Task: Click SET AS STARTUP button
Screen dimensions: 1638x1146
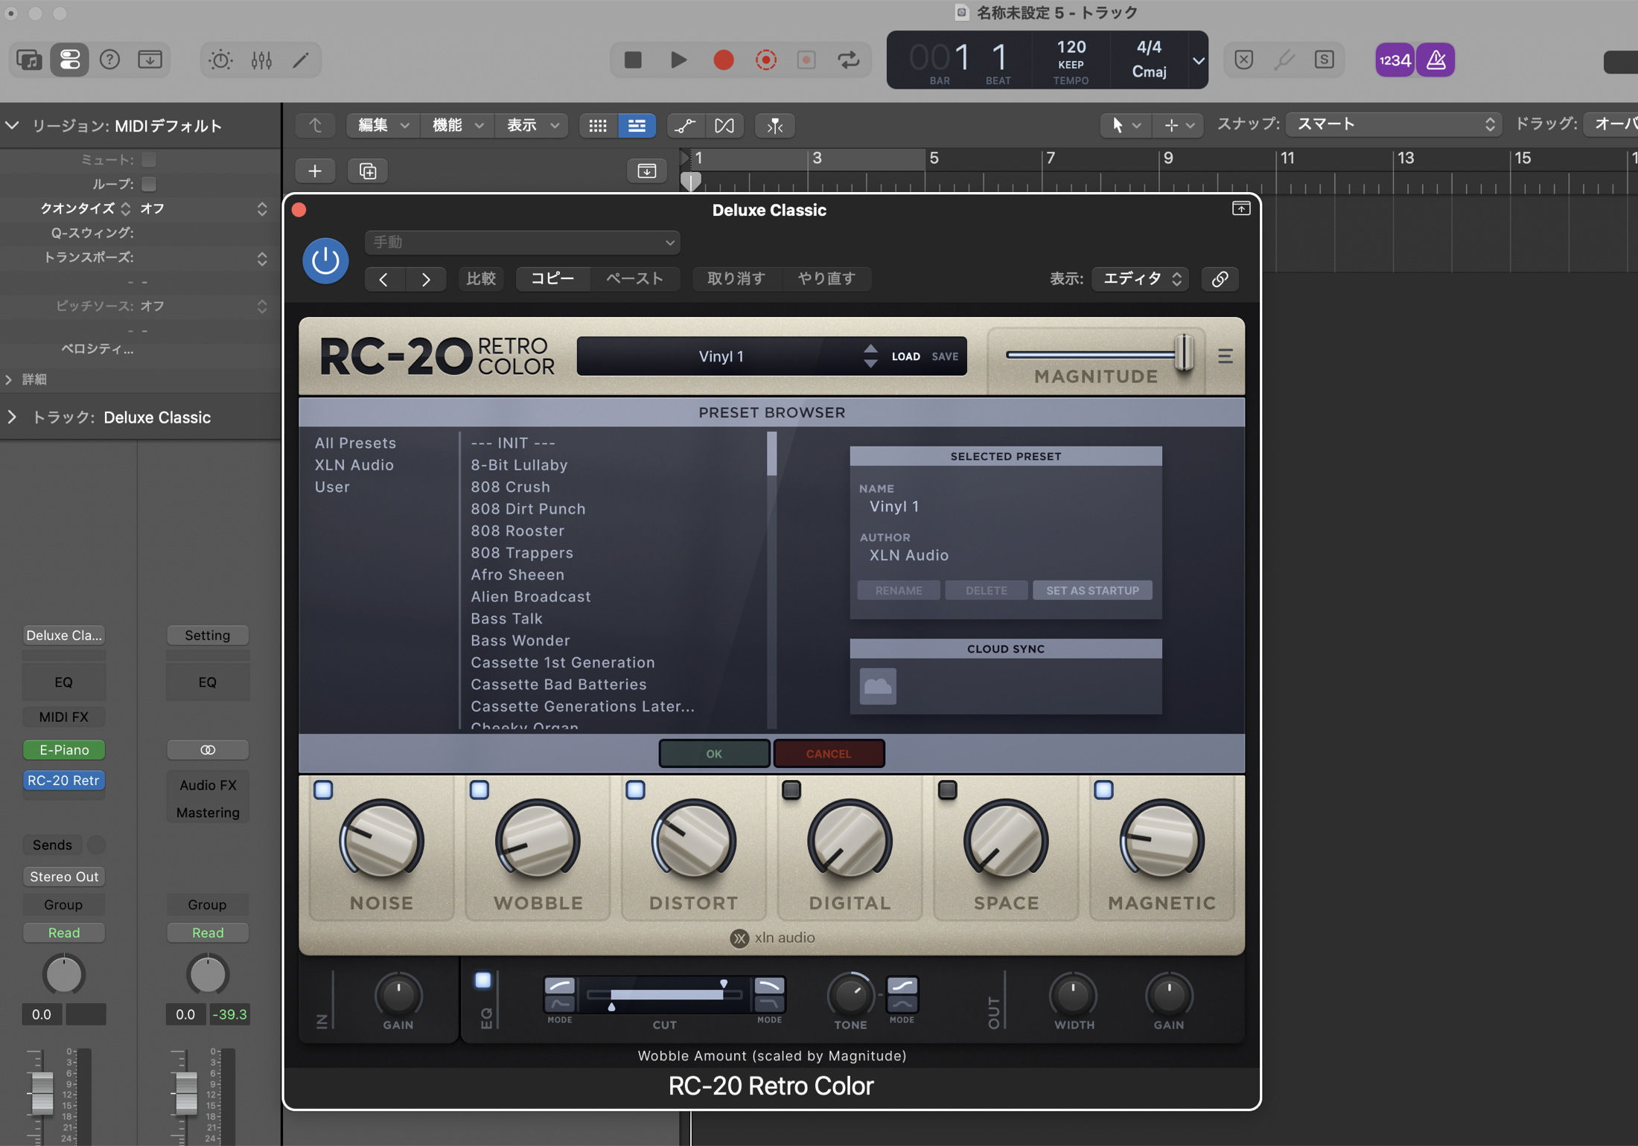Action: [x=1092, y=590]
